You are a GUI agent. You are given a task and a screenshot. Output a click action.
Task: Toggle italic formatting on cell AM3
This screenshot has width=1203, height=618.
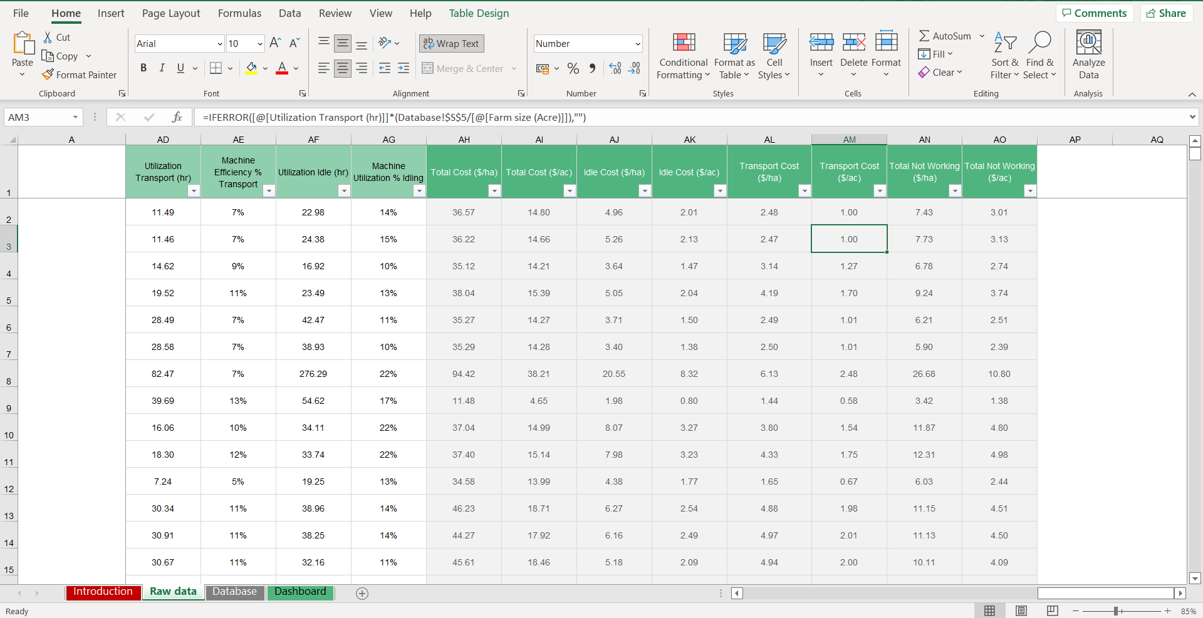[162, 68]
